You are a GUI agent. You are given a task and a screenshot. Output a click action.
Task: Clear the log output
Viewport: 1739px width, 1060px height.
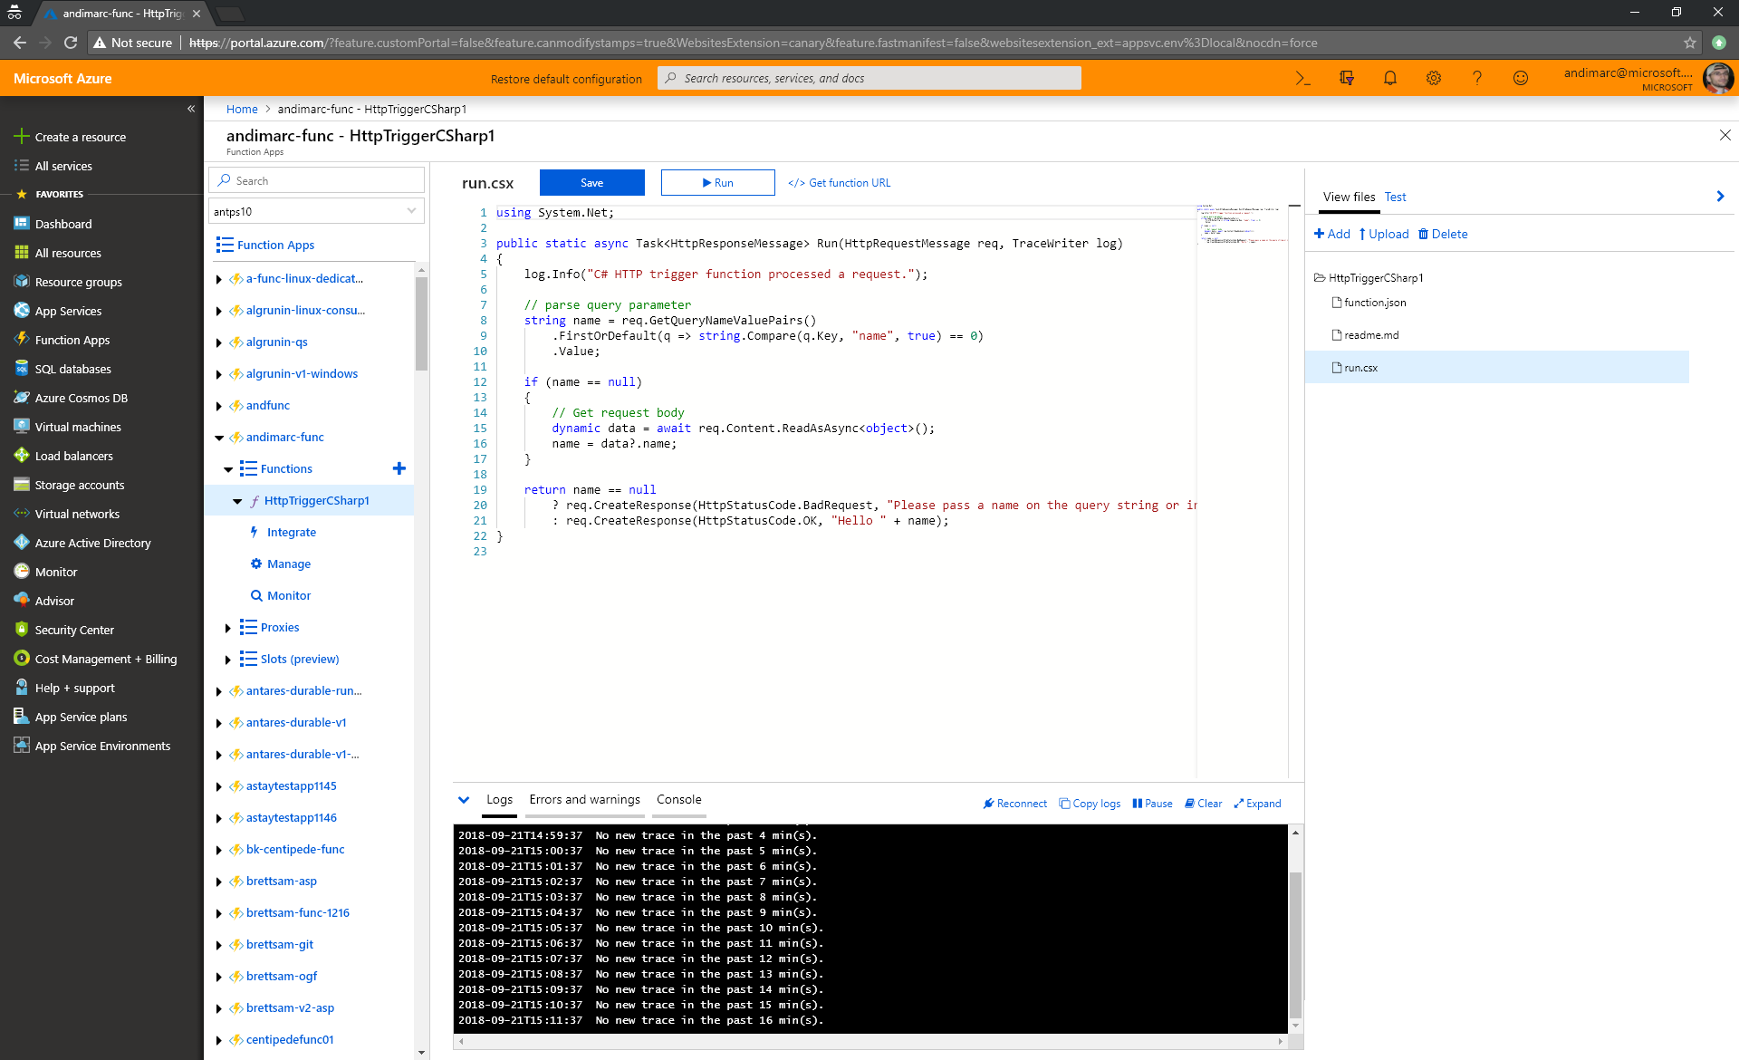tap(1203, 804)
